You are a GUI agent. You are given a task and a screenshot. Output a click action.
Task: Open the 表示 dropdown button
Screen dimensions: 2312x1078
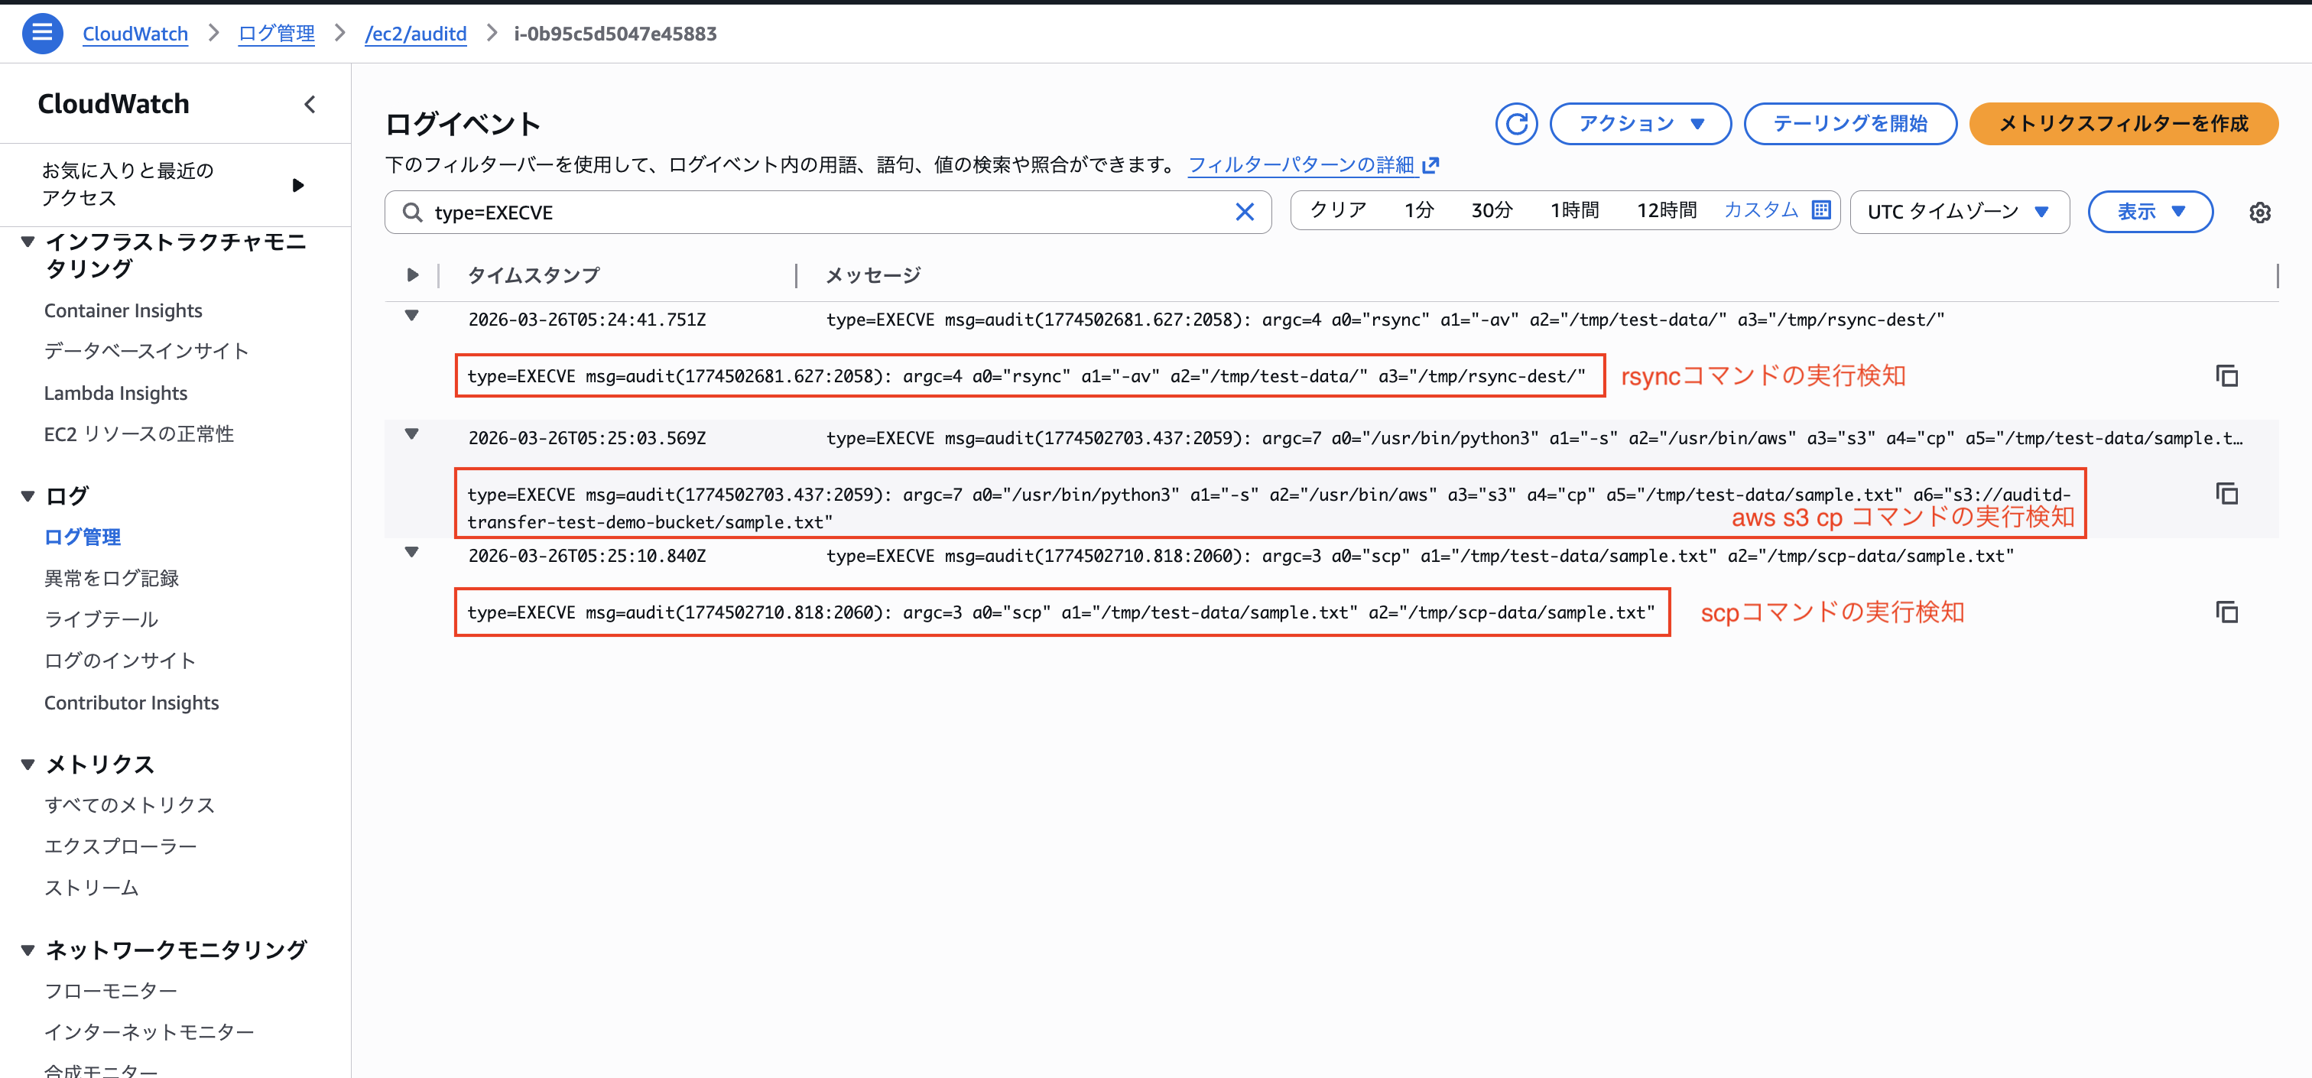[x=2150, y=213]
